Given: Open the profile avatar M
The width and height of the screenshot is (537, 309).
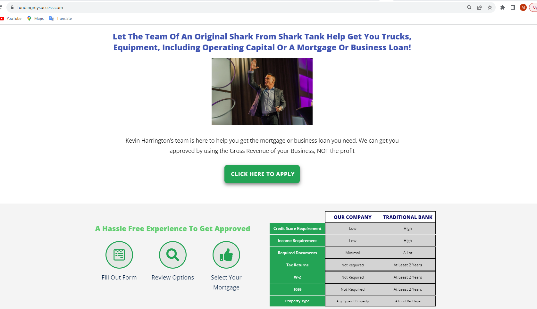Looking at the screenshot, I should [523, 7].
